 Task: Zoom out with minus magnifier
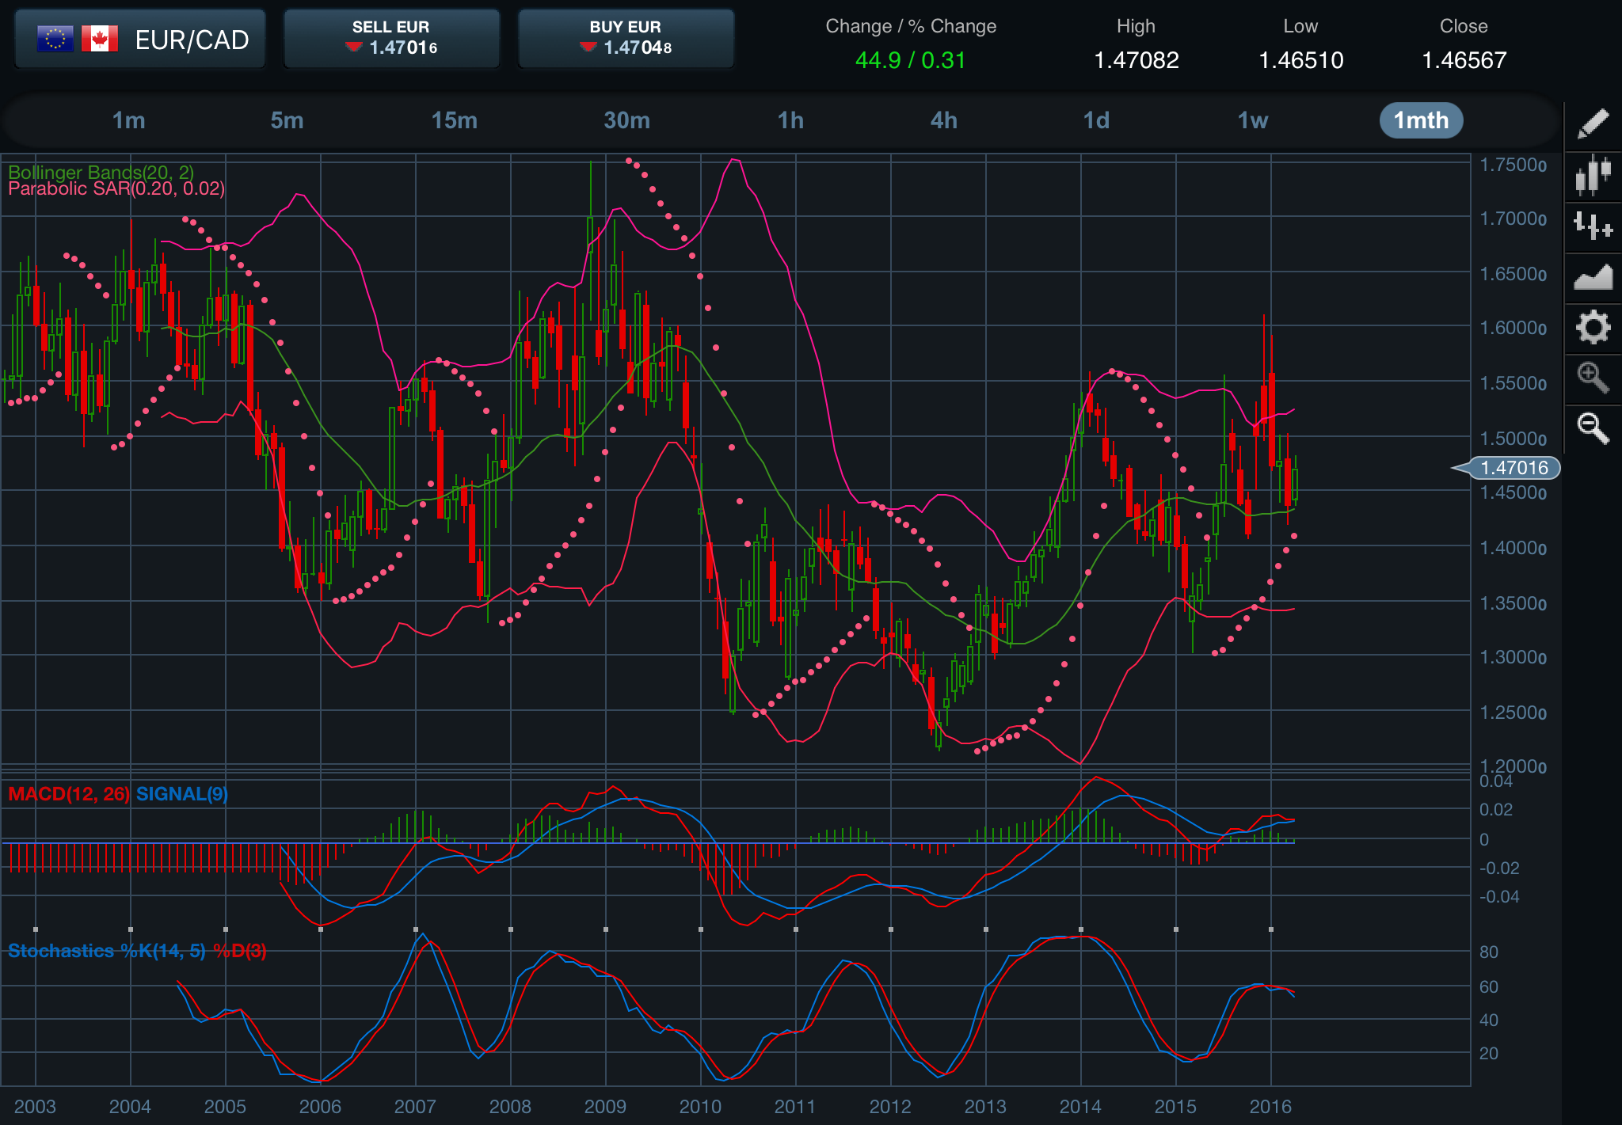tap(1593, 428)
